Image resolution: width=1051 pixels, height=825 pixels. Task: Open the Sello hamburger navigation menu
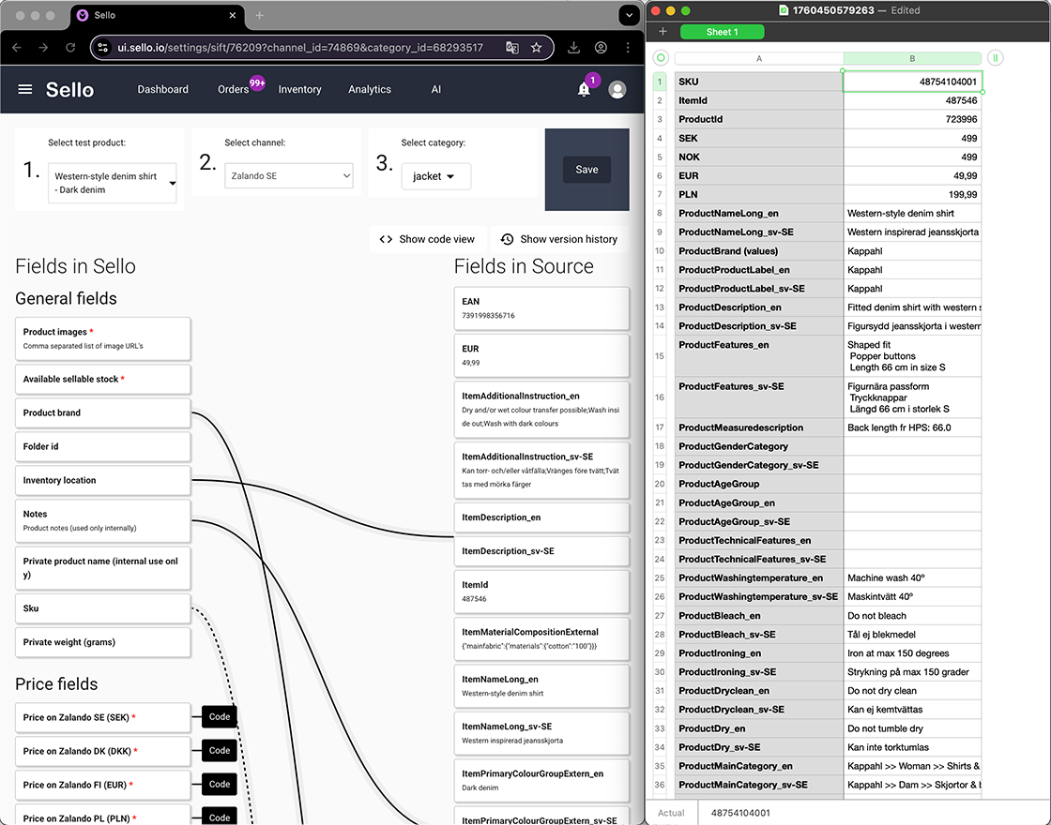click(x=24, y=89)
